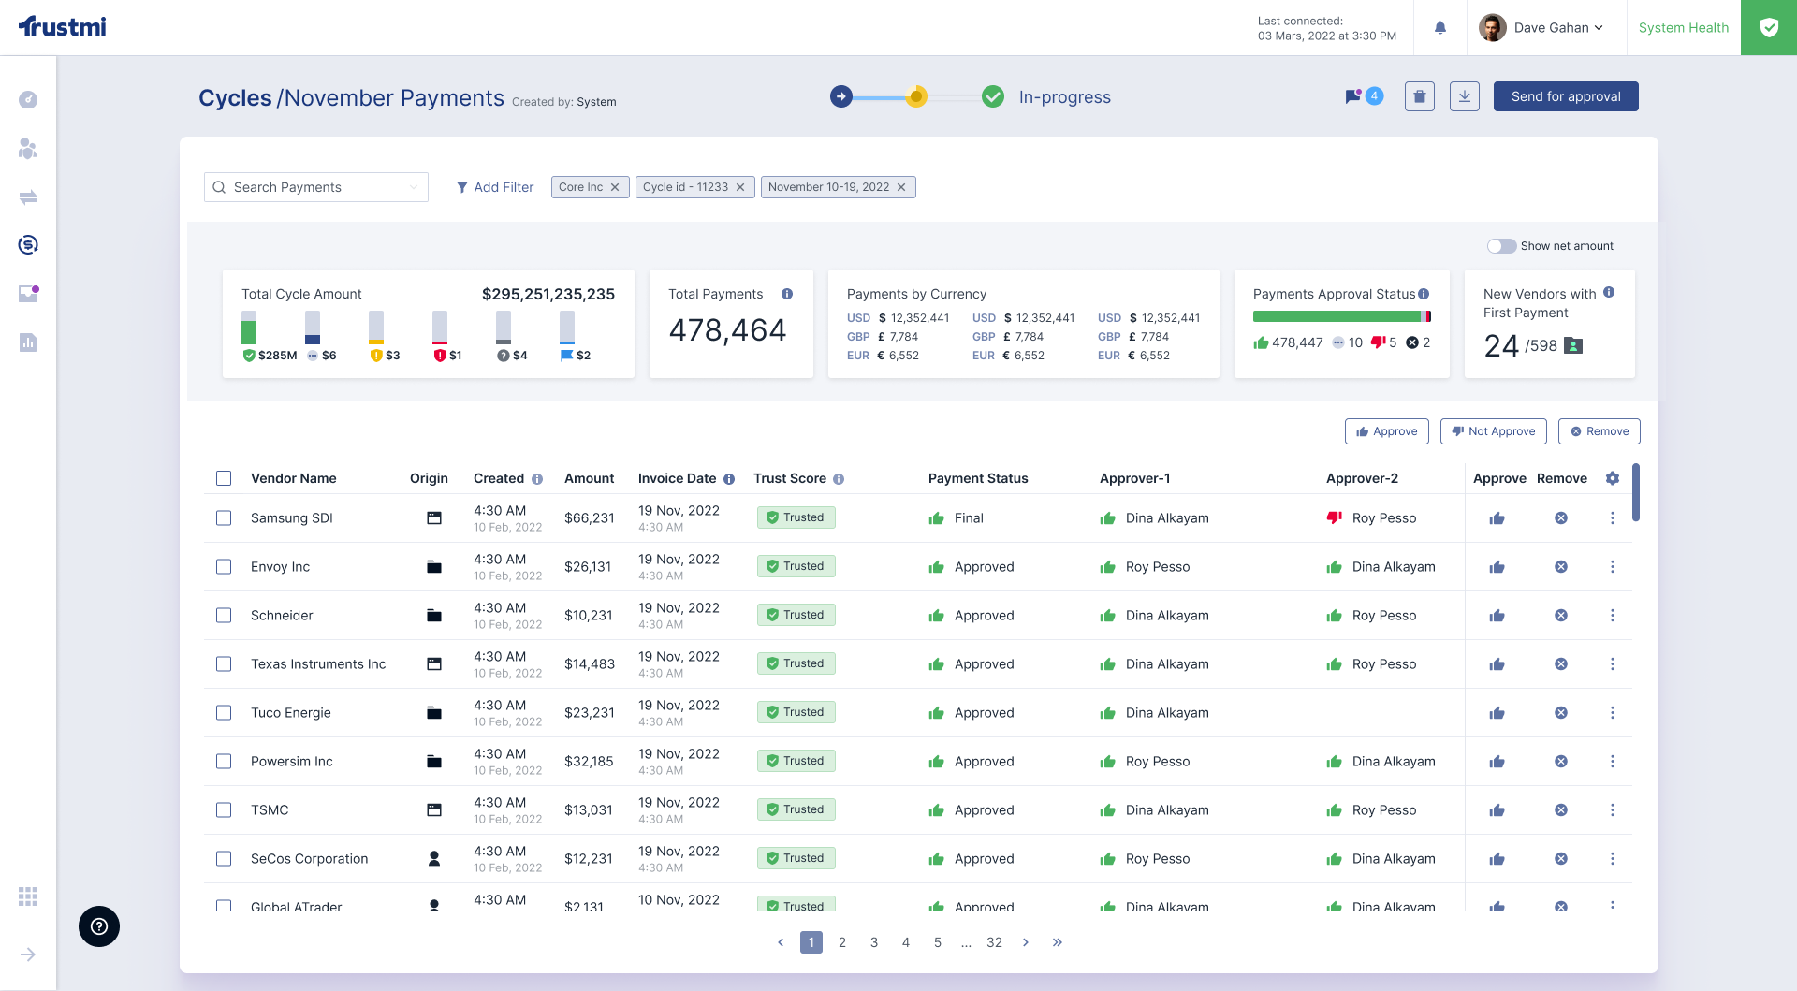Toggle the Show net amount switch
The image size is (1797, 991).
[x=1501, y=246]
